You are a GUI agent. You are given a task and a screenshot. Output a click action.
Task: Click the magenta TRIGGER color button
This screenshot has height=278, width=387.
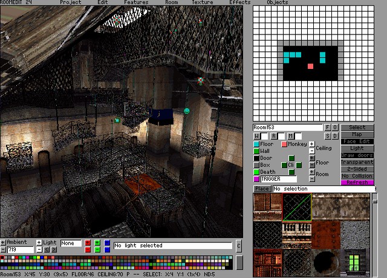click(256, 179)
